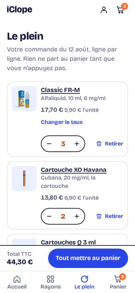Image resolution: width=135 pixels, height=293 pixels.
Task: Select Le plein tab
Action: 84,282
